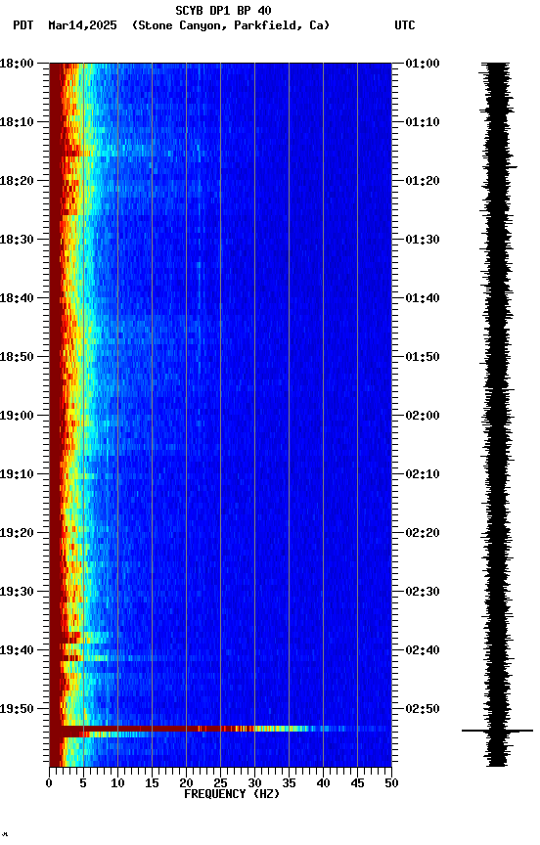
Task: Click the '18:00' PDT time label
Action: pyautogui.click(x=17, y=64)
